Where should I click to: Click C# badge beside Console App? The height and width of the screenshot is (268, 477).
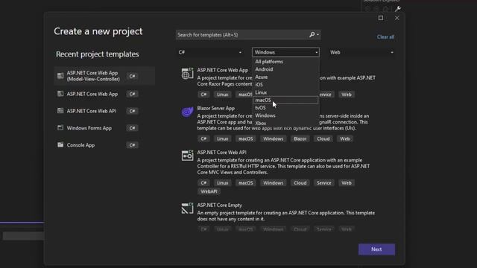pyautogui.click(x=132, y=145)
